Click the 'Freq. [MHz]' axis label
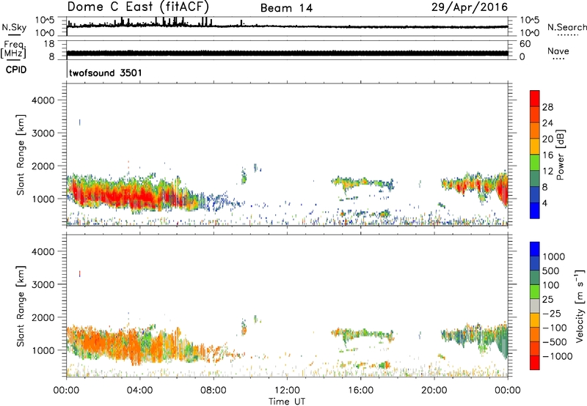 [x=14, y=50]
